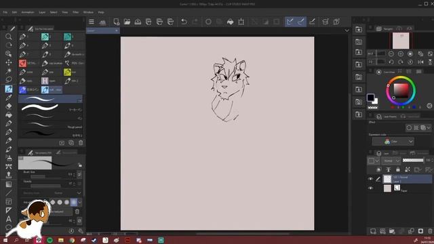Toggle Snap to Special Ruler on the command bar
The width and height of the screenshot is (434, 244).
tap(301, 22)
